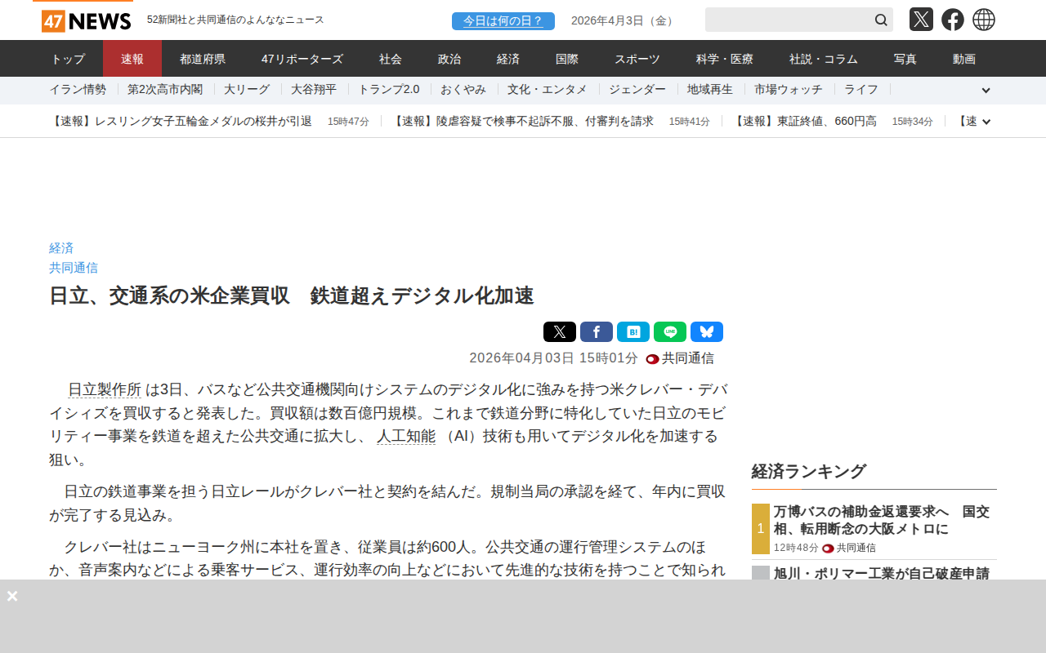Open the 経済 menu tab

click(508, 59)
